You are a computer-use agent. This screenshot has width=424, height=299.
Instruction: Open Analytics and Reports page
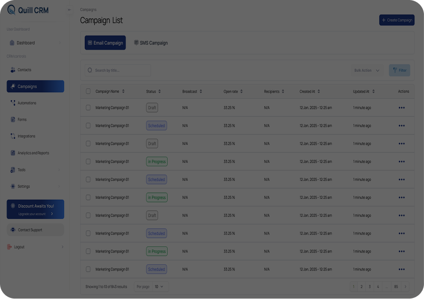(33, 153)
